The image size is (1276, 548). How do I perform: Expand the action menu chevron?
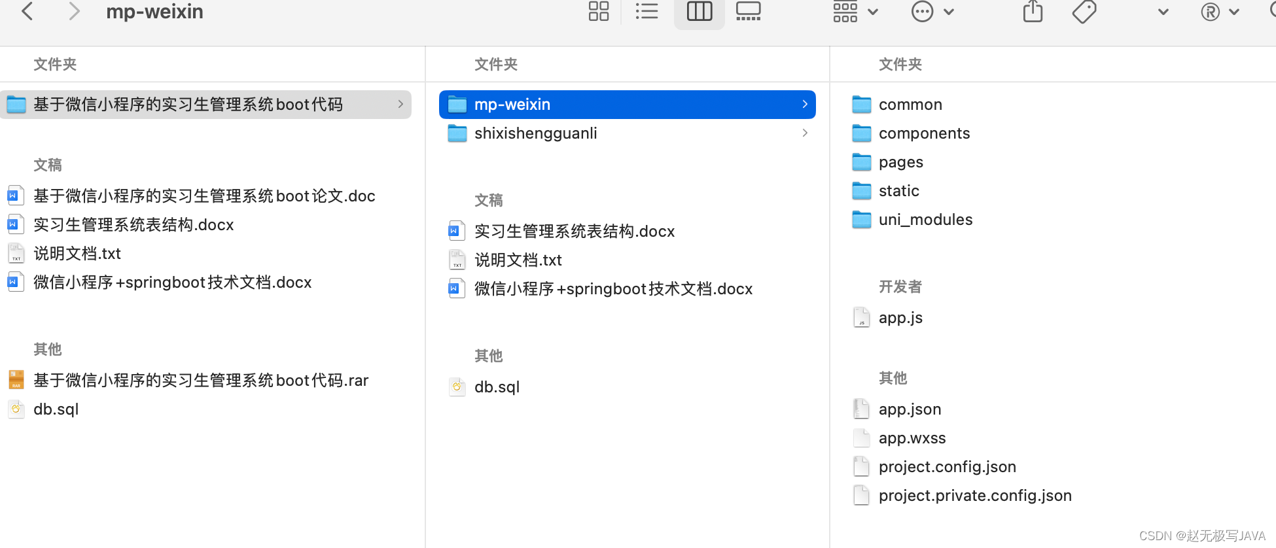click(x=949, y=12)
